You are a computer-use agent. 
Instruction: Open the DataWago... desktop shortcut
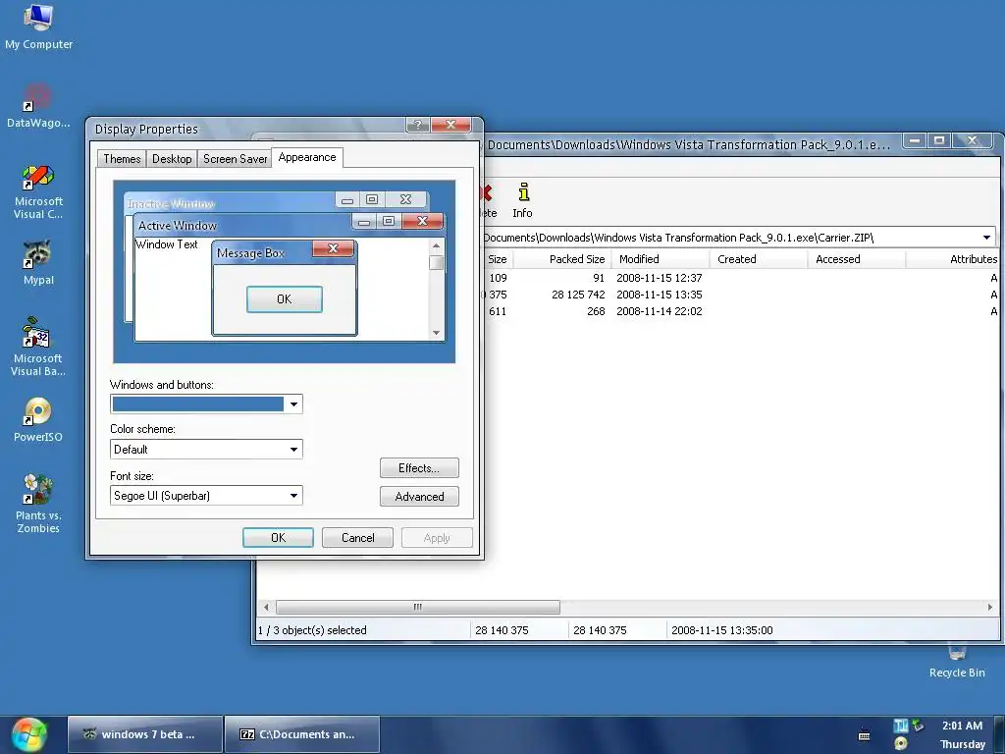click(38, 106)
